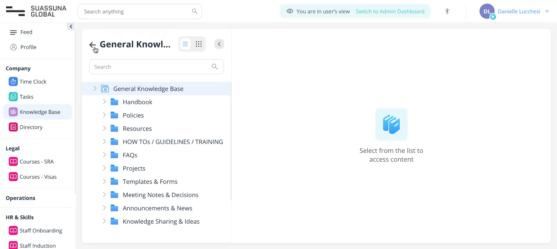
Task: Select General Knowledge Base root row
Action: pyautogui.click(x=156, y=89)
